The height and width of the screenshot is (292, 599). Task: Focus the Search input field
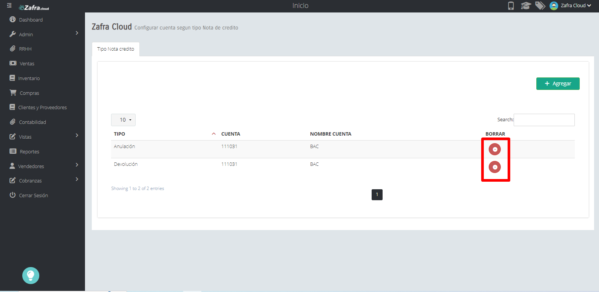[x=544, y=120]
